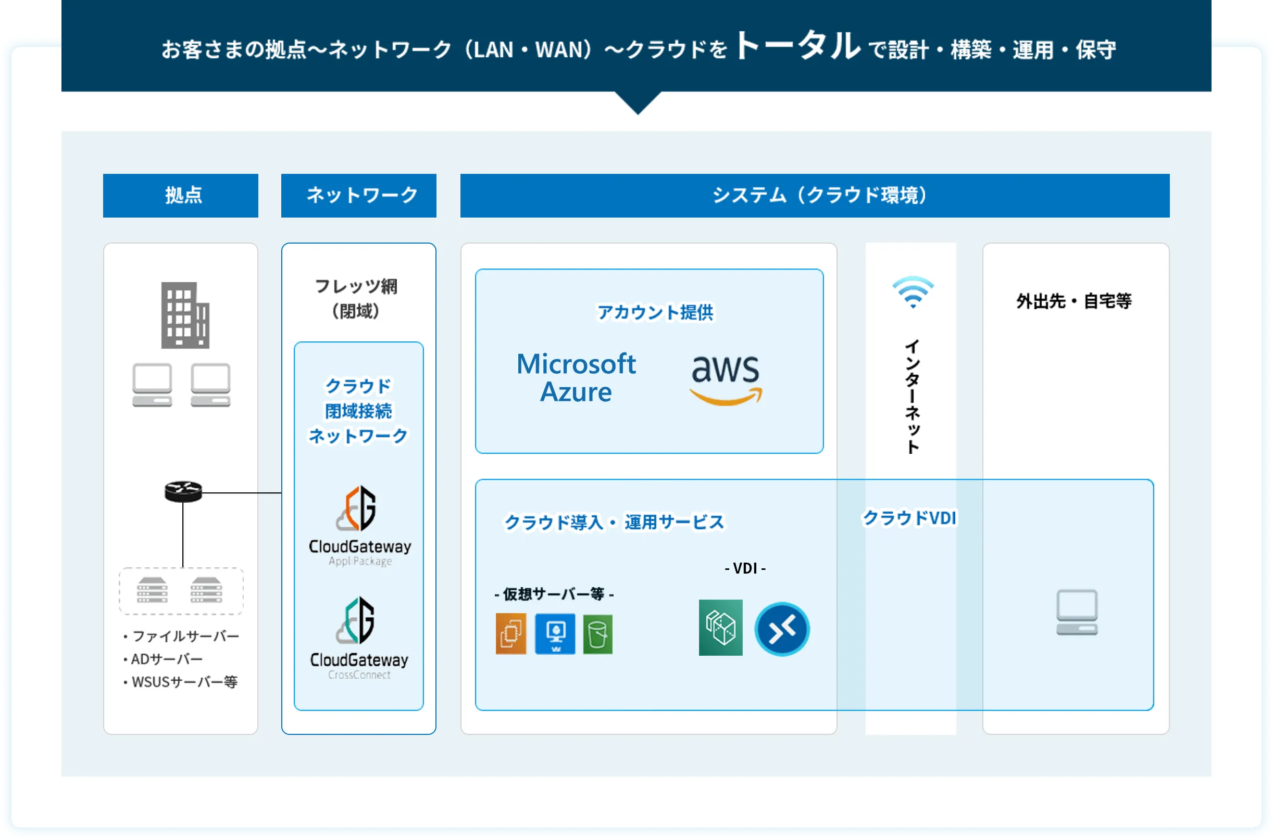Click the CloudGateway CrossConnect logo
Image resolution: width=1273 pixels, height=839 pixels.
point(359,638)
